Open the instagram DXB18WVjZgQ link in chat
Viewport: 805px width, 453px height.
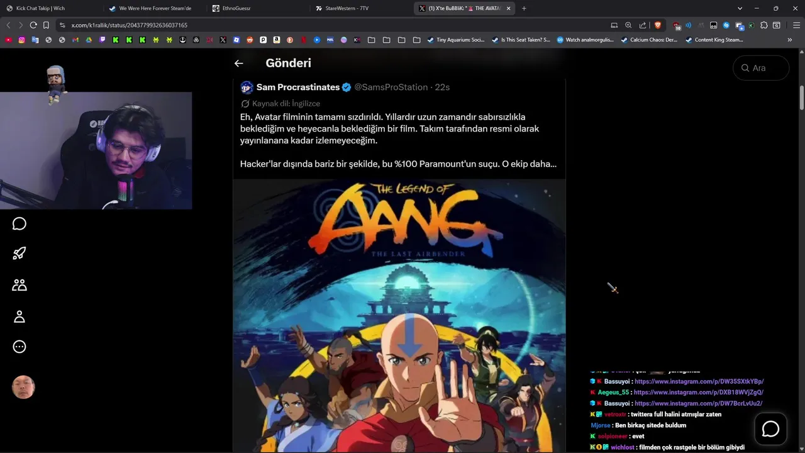[698, 392]
